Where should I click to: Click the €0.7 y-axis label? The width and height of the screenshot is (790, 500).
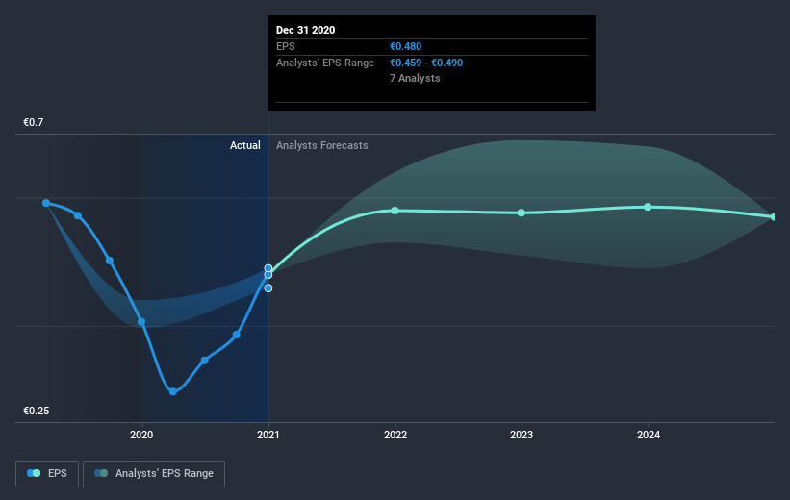[x=34, y=122]
